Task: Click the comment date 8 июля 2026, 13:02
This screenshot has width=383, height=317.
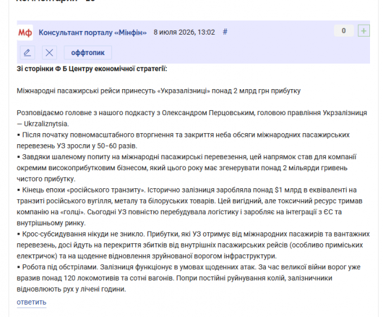Action: 184,32
